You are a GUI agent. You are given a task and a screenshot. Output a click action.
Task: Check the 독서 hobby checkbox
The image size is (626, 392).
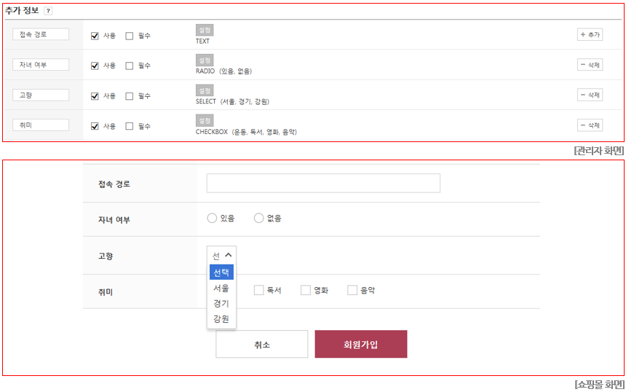pyautogui.click(x=258, y=290)
